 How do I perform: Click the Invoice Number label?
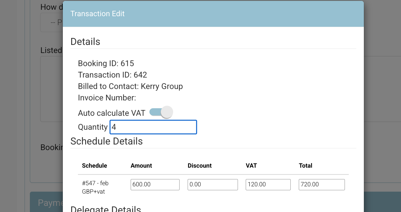[107, 98]
